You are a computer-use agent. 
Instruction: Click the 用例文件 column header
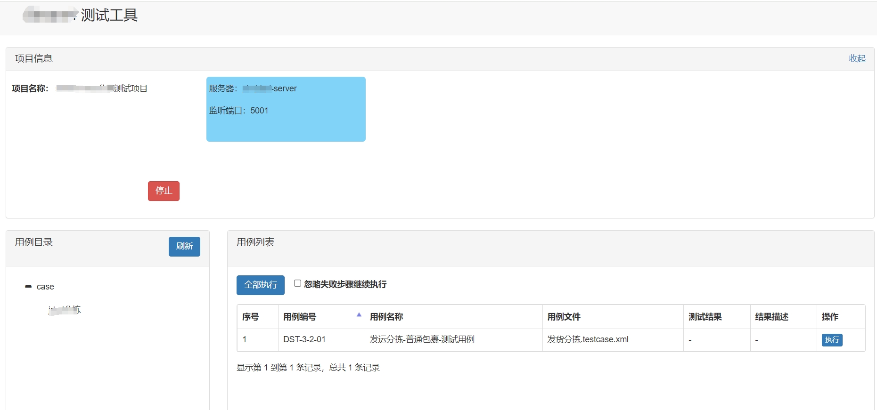(x=613, y=317)
